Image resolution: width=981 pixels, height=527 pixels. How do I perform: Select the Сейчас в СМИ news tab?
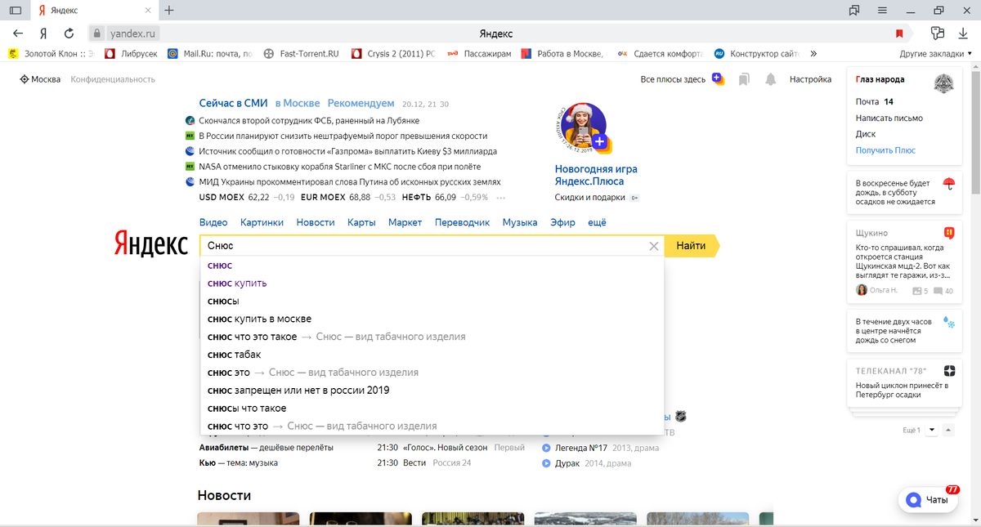[x=233, y=103]
